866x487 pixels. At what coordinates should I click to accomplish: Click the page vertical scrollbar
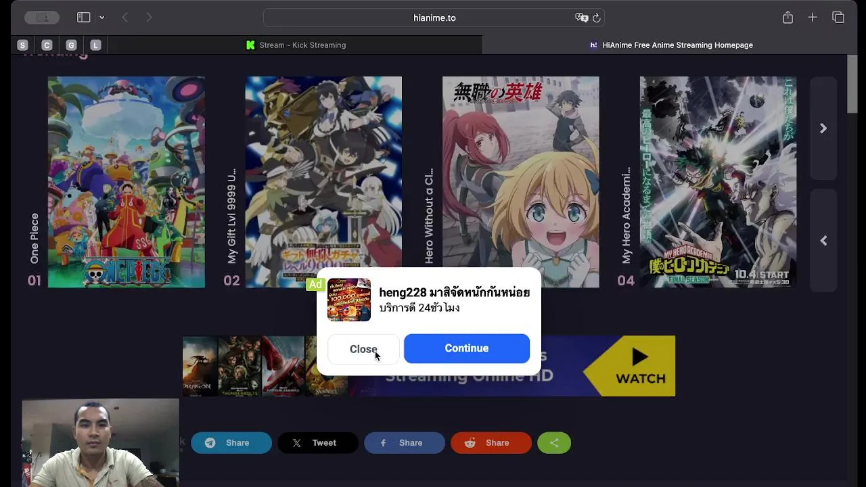pos(852,85)
